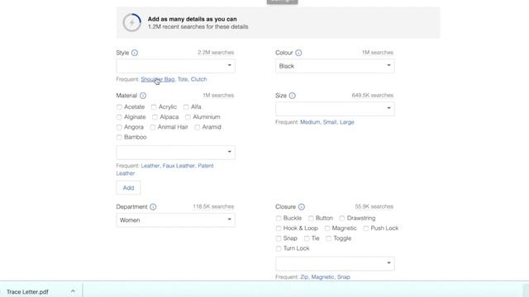529x297 pixels.
Task: Check the Buckle closure option
Action: (279, 218)
